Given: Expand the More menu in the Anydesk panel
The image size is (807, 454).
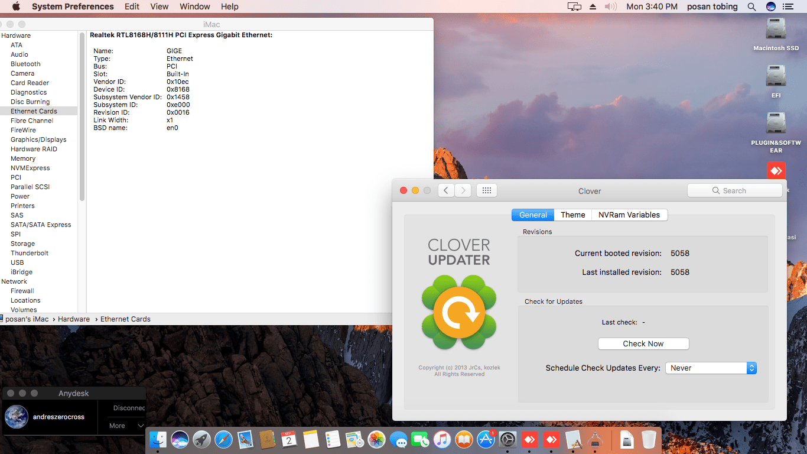Looking at the screenshot, I should (x=126, y=426).
